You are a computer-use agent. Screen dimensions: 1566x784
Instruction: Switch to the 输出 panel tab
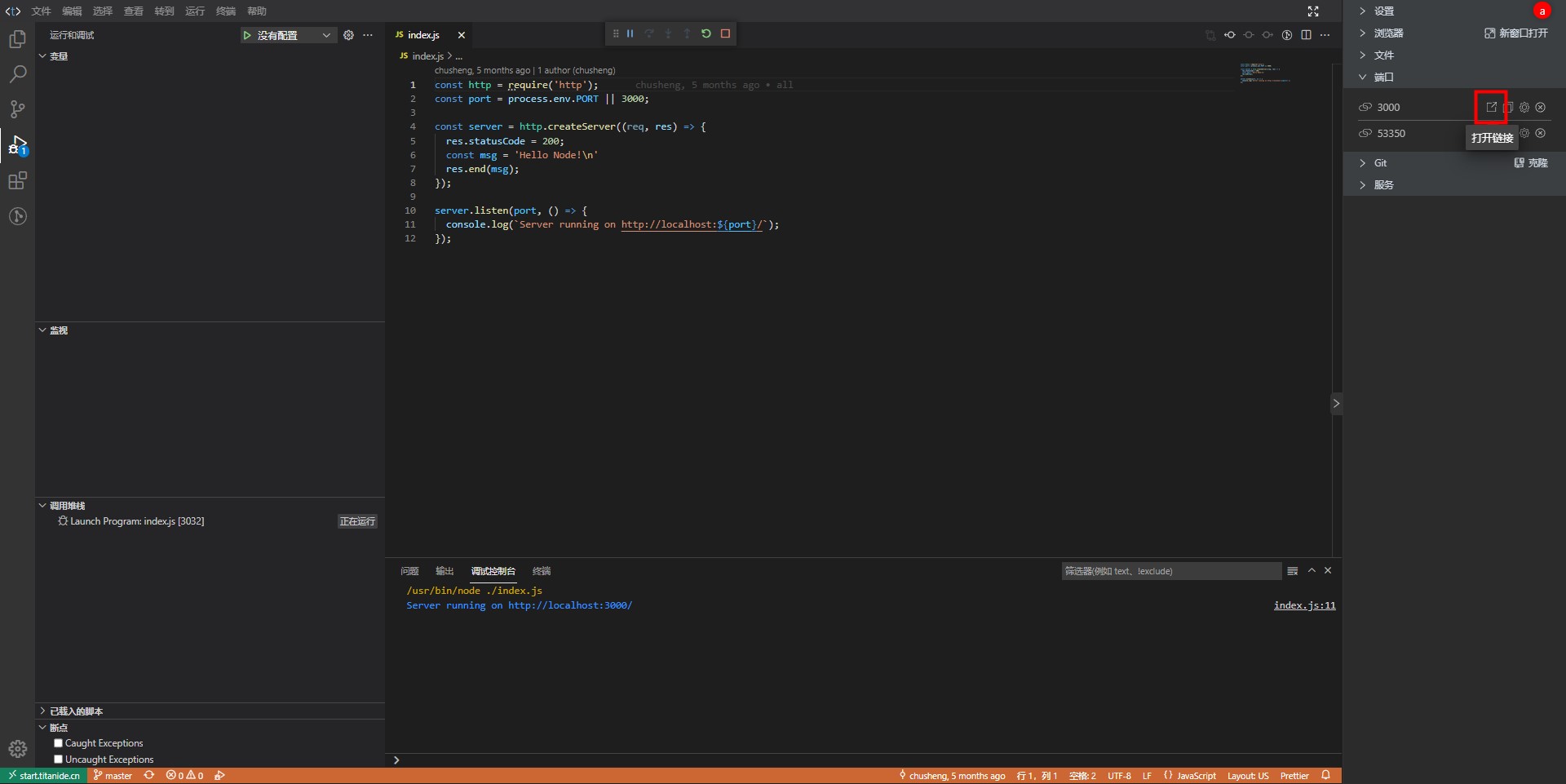coord(445,571)
